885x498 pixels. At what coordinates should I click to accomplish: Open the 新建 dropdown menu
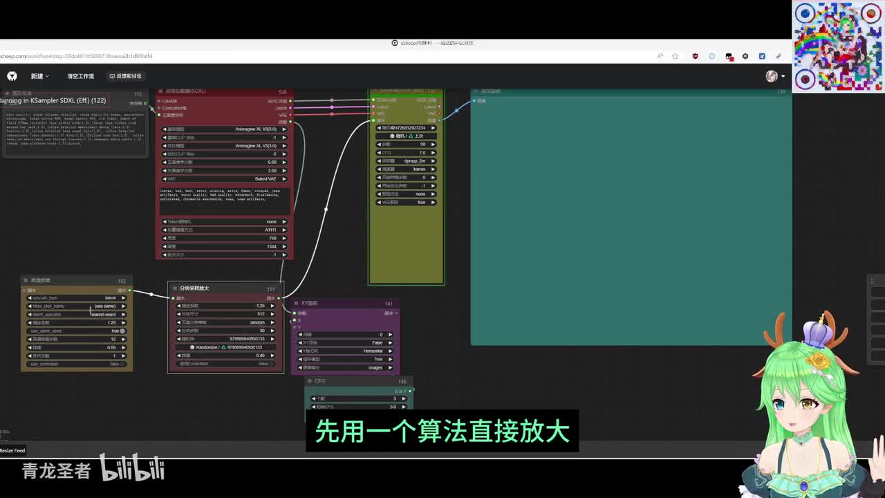pos(39,76)
